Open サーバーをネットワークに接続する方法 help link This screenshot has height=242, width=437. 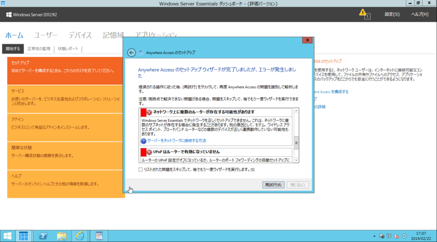[x=176, y=141]
